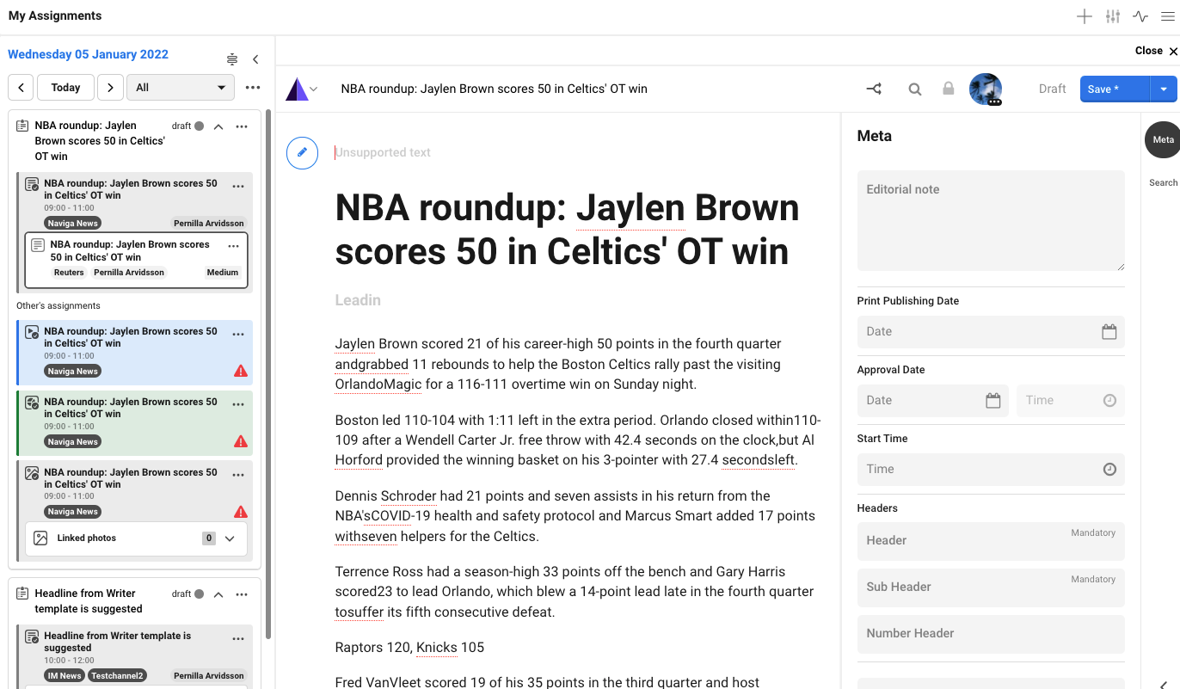Open calendar picker for Print Publishing Date
The height and width of the screenshot is (689, 1180).
[1109, 332]
